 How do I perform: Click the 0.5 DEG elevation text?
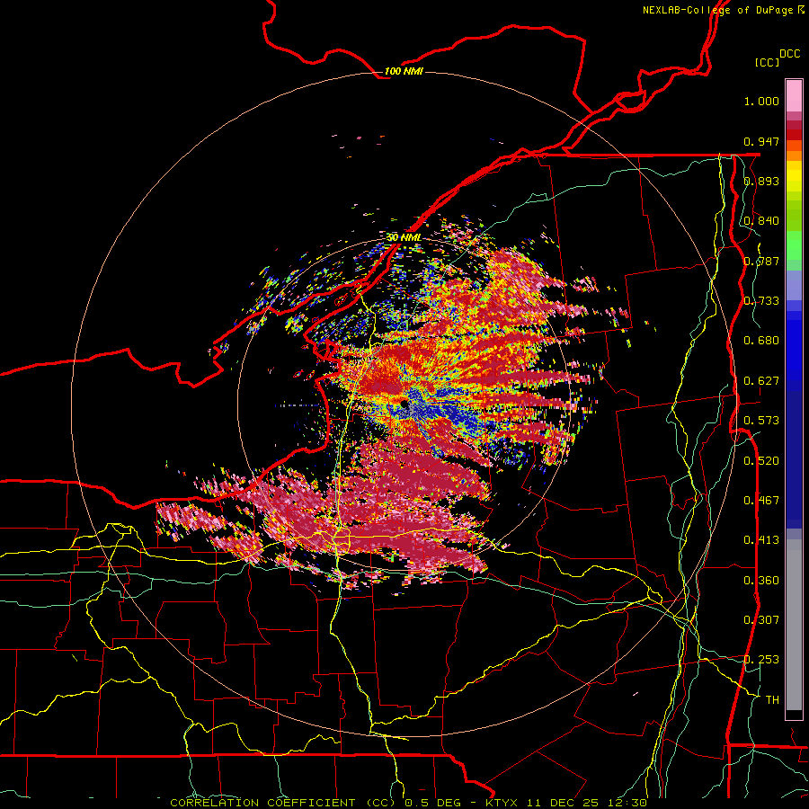[x=433, y=803]
